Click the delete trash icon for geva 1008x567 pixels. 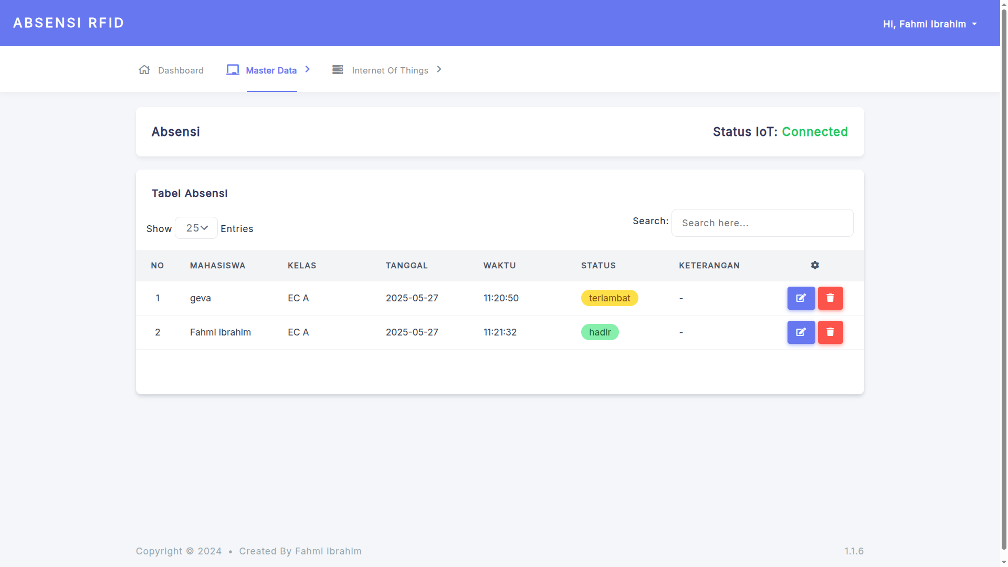[x=830, y=298]
